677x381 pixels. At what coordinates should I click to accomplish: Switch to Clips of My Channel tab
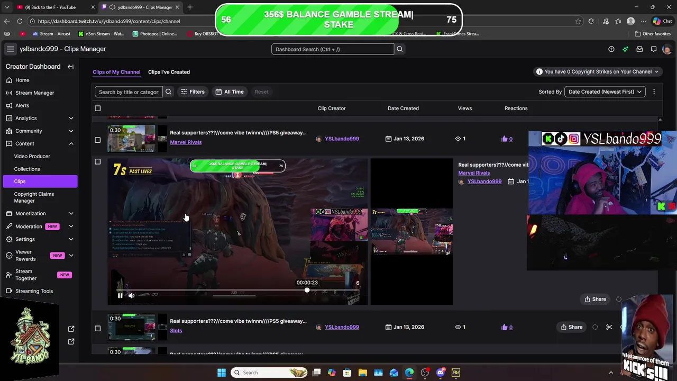[116, 72]
